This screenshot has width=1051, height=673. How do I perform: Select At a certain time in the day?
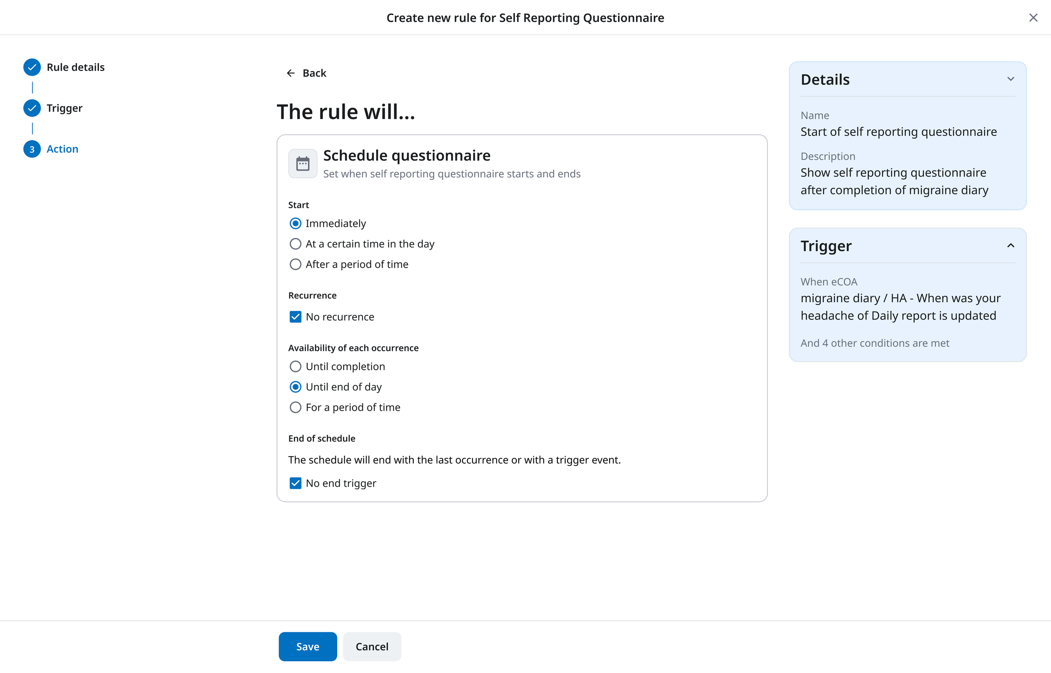pyautogui.click(x=296, y=244)
